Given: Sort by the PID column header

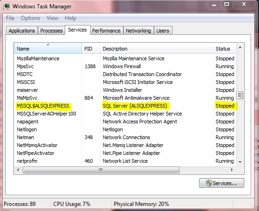Looking at the screenshot, I should pyautogui.click(x=91, y=49).
